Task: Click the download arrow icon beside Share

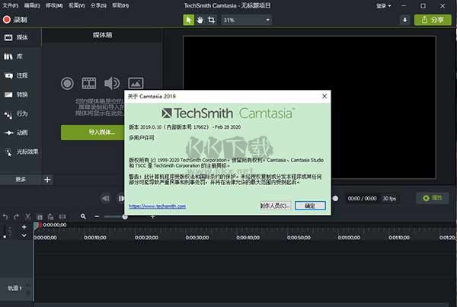Action: pos(405,20)
